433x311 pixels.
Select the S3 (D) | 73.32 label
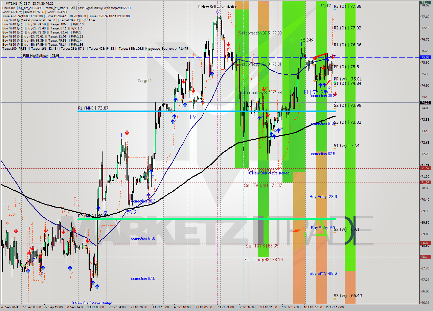(347, 122)
